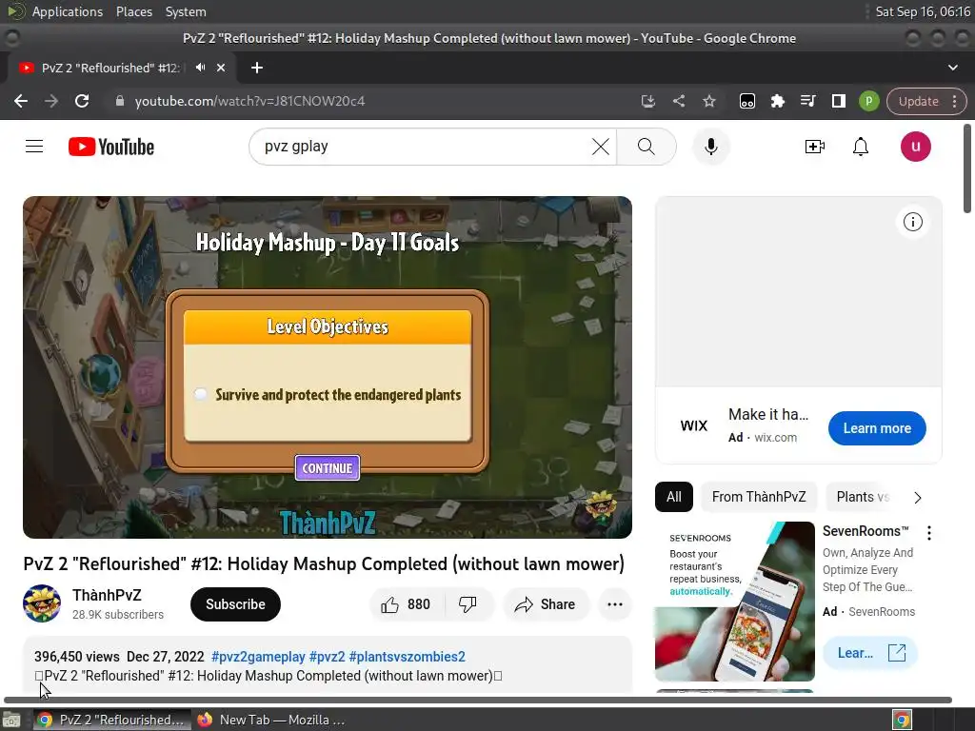Screen dimensions: 975x731
Task: Mute the tab via speaker icon
Action: [x=200, y=68]
